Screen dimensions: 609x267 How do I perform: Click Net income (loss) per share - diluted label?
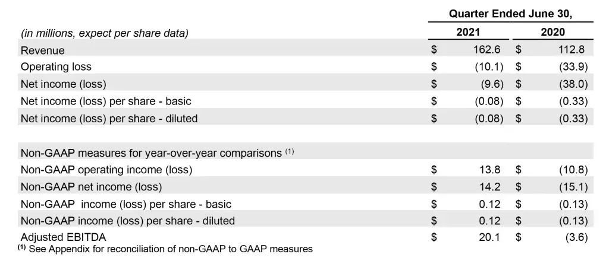point(109,118)
